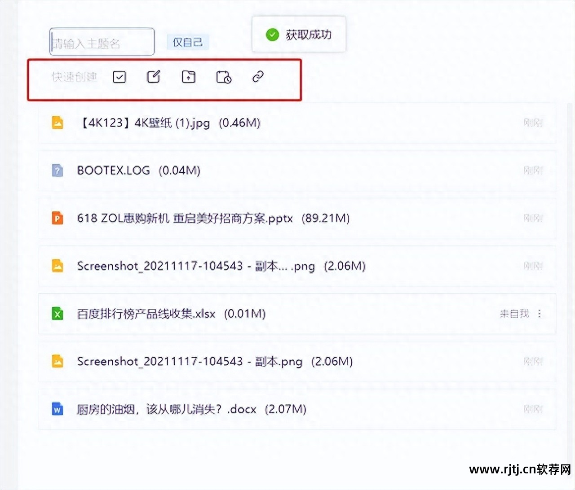This screenshot has width=575, height=490.
Task: Click the 获取成功 success notification
Action: [x=299, y=35]
